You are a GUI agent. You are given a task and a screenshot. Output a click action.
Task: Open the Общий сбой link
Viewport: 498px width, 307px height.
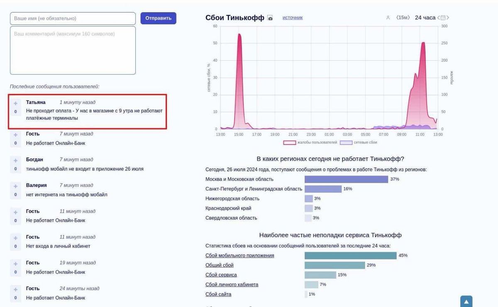(x=220, y=265)
